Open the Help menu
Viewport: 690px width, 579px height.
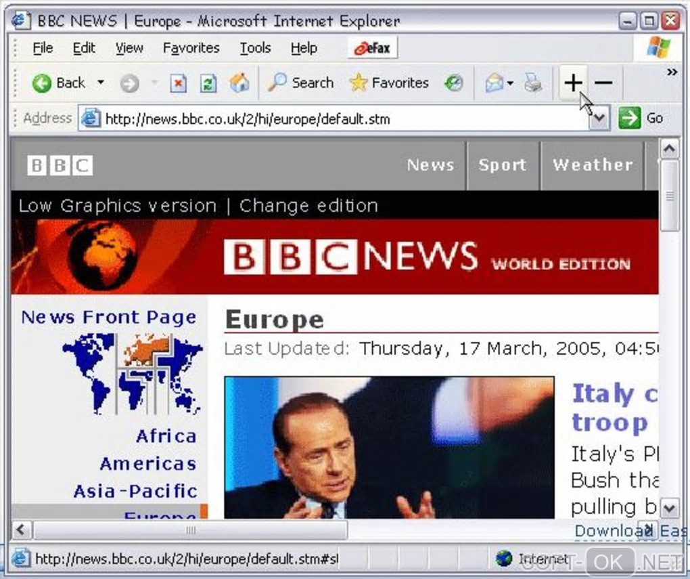pyautogui.click(x=304, y=47)
